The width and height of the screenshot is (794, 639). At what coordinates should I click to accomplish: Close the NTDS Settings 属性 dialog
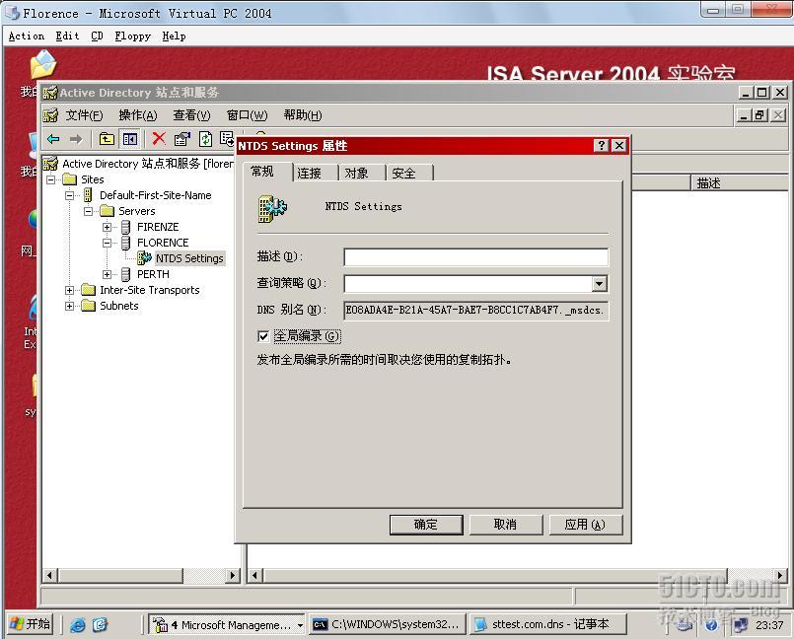click(619, 145)
